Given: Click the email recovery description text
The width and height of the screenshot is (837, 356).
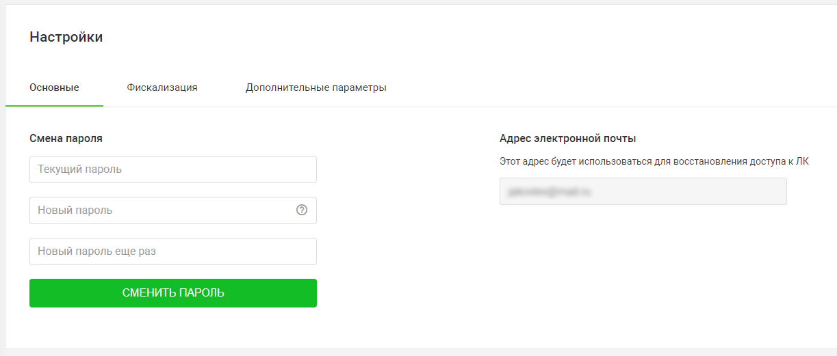Looking at the screenshot, I should (654, 162).
